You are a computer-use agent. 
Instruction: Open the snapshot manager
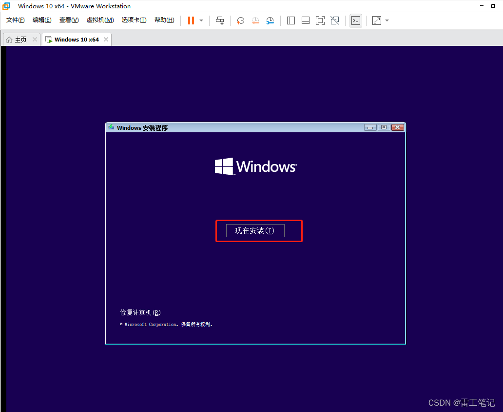(x=270, y=21)
